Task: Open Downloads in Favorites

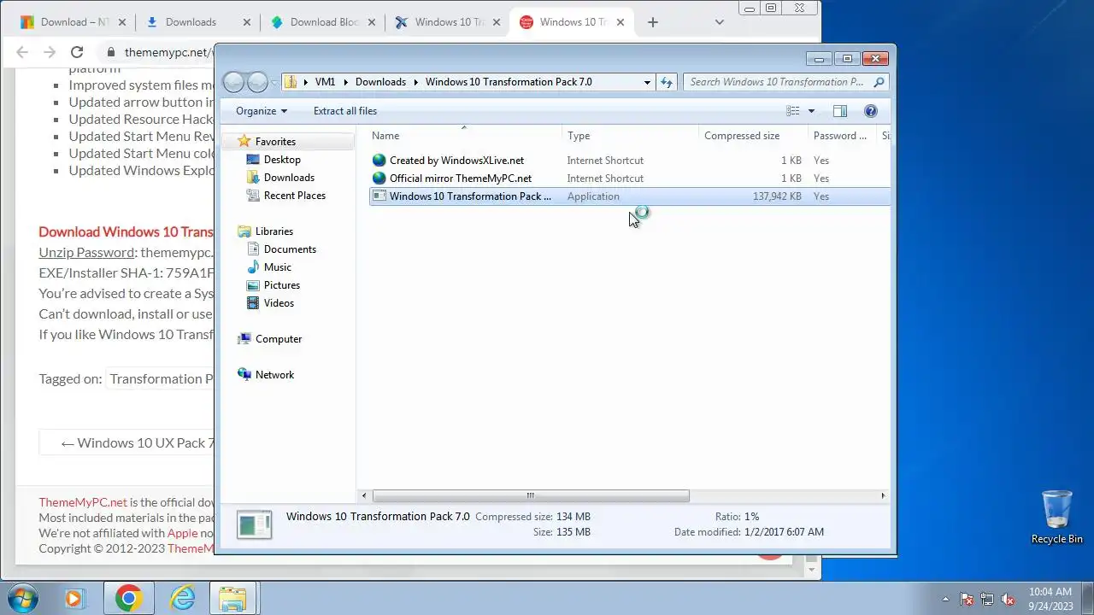Action: [289, 178]
